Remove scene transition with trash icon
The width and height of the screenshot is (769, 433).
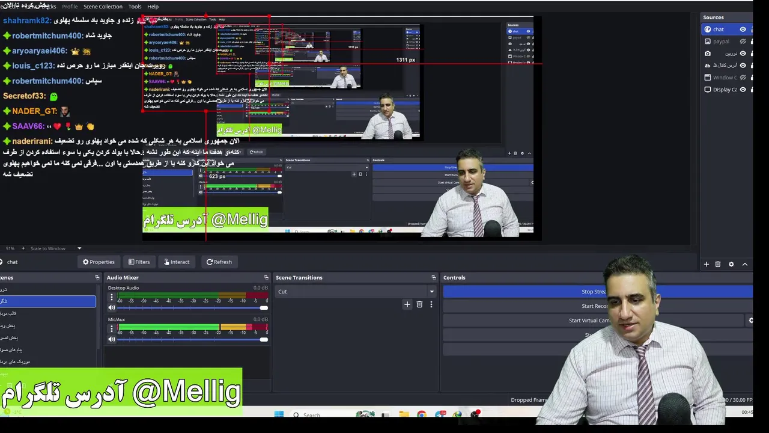(x=419, y=304)
